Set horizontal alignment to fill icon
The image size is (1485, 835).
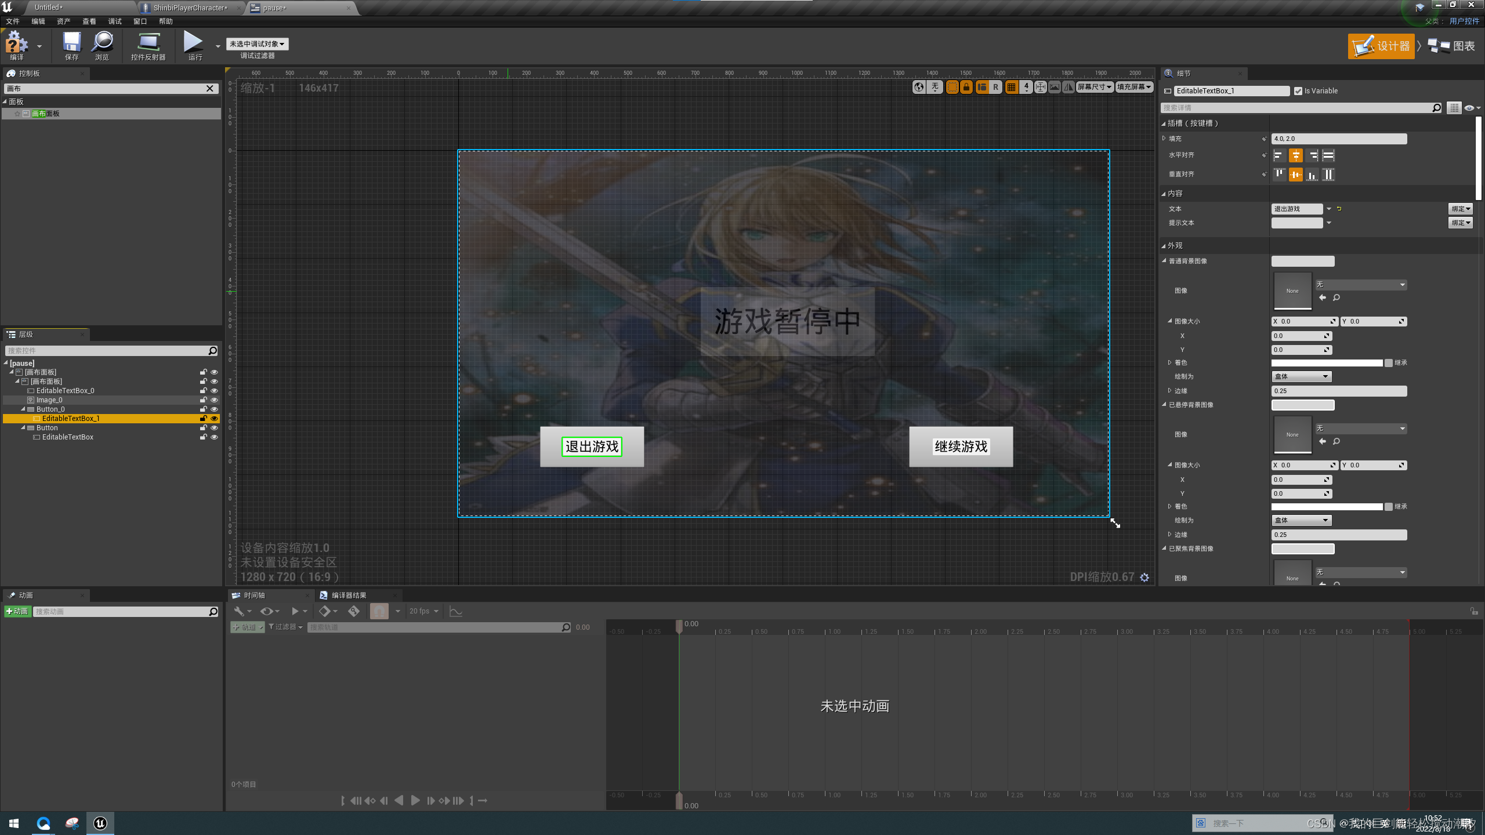coord(1328,155)
